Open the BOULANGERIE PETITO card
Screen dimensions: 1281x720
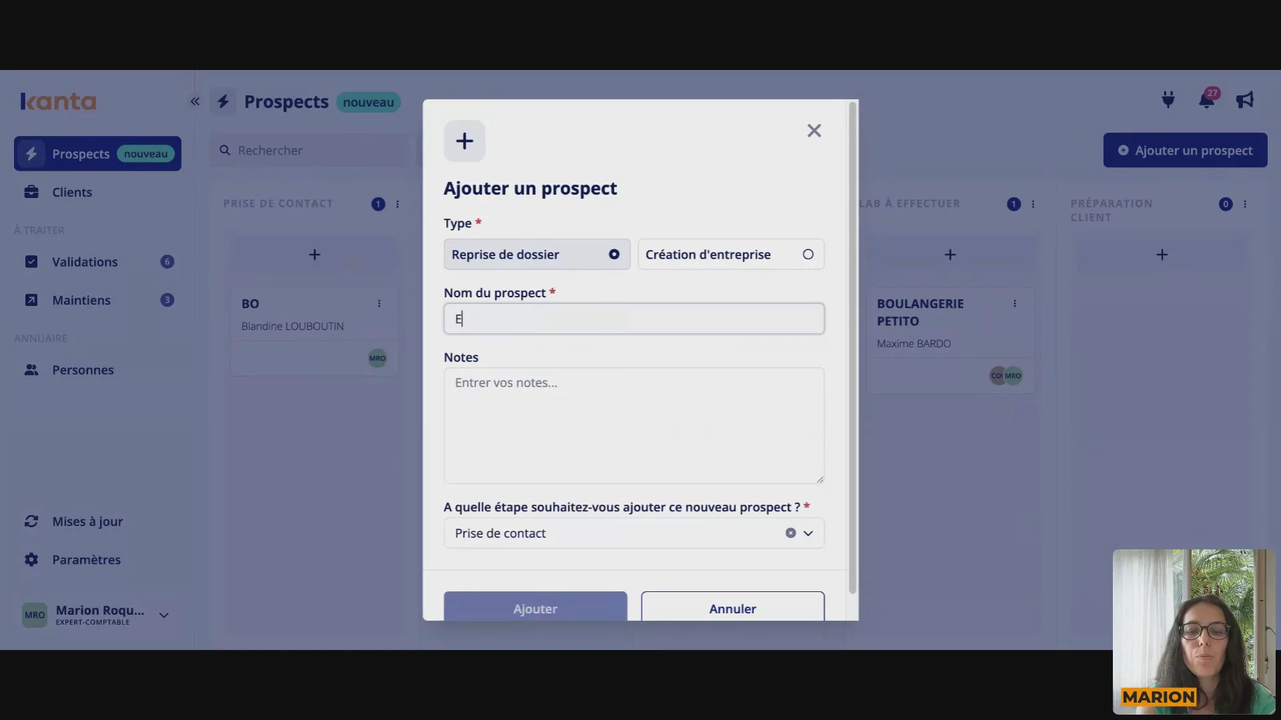click(950, 340)
